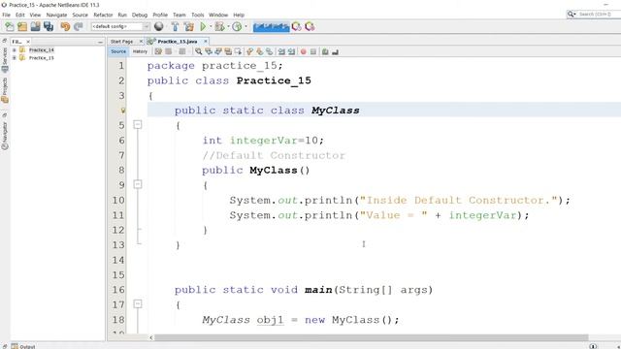Click the editor horizontal scrollbar

371,337
